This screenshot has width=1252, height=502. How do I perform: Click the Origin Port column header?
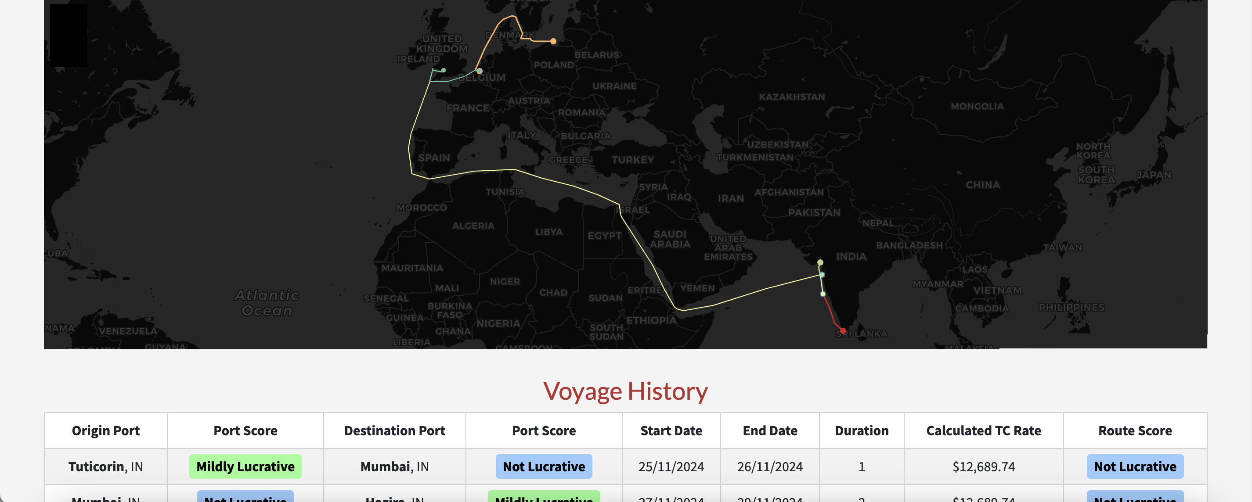click(x=105, y=430)
